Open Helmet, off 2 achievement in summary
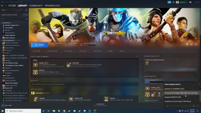Viewport: 201px width, 113px height. pos(35,65)
